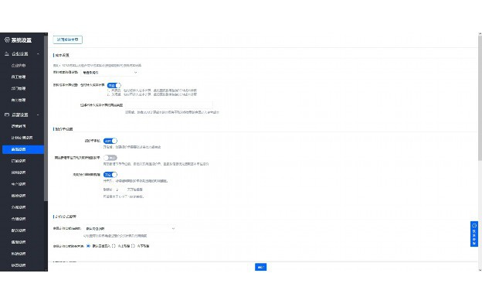
Task: Open 员工管理 in the sidebar
Action: click(19, 77)
